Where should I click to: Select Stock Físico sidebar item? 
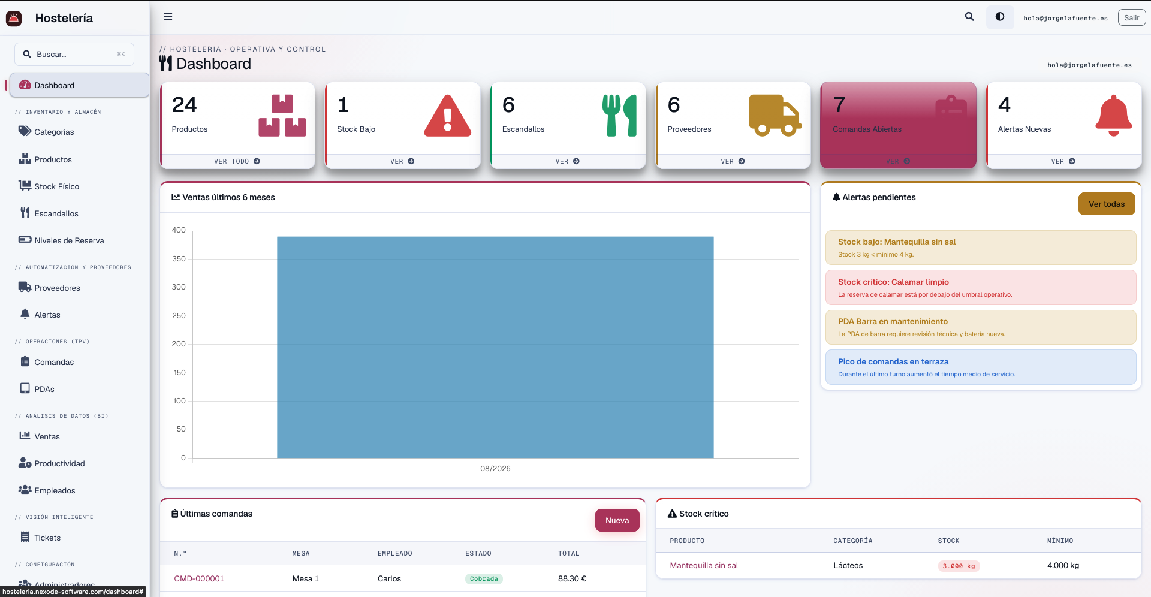tap(56, 186)
